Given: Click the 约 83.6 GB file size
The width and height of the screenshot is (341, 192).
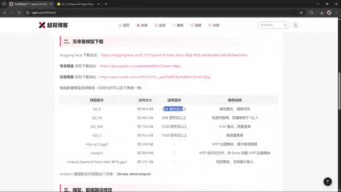Looking at the screenshot, I should point(145,135).
